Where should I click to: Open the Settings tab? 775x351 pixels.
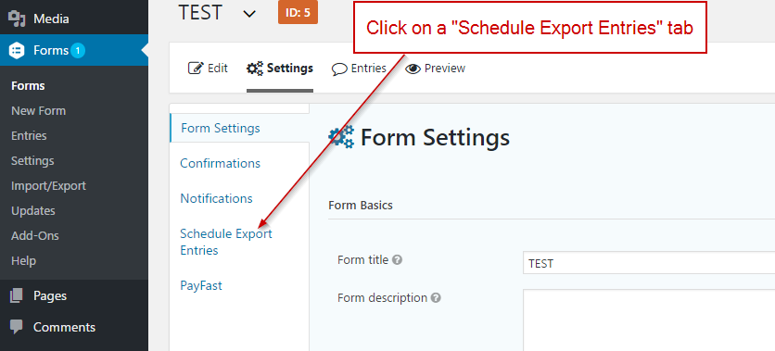pyautogui.click(x=280, y=69)
